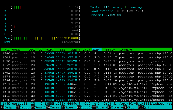The height and width of the screenshot is (110, 173).
Task: Click the 1:41.01 TIME+ value
Action: 110,65
